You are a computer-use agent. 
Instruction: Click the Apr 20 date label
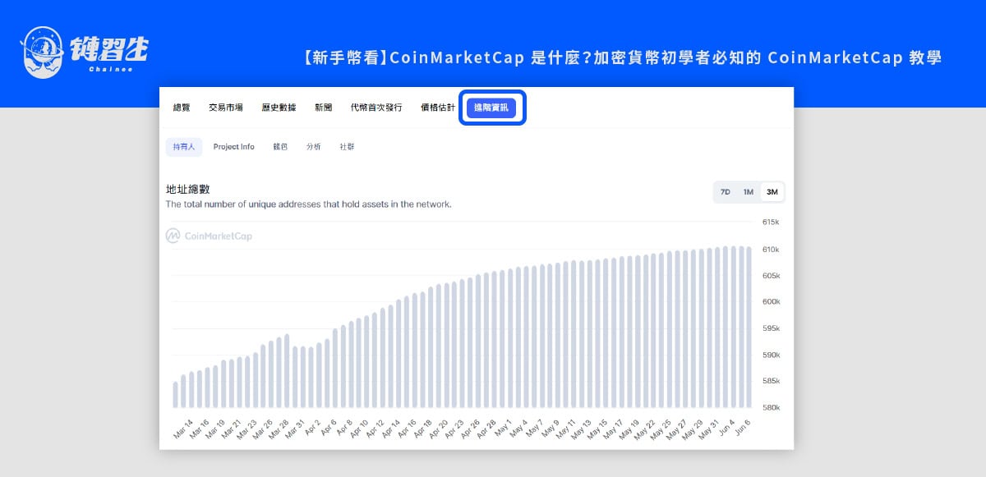coord(440,428)
